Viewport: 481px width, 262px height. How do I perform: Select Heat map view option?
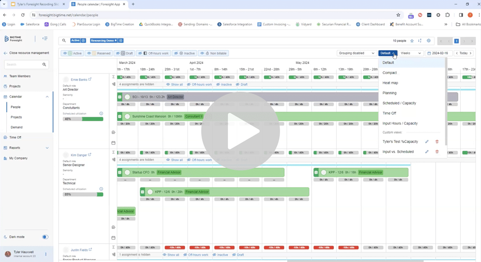click(390, 83)
